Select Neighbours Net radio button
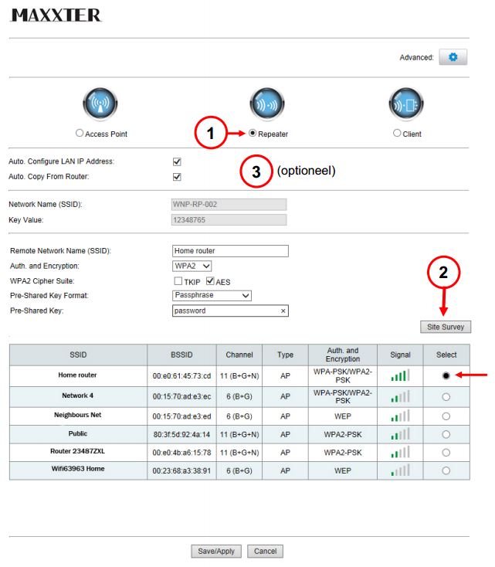Viewport: 495px width, 567px height. (446, 416)
